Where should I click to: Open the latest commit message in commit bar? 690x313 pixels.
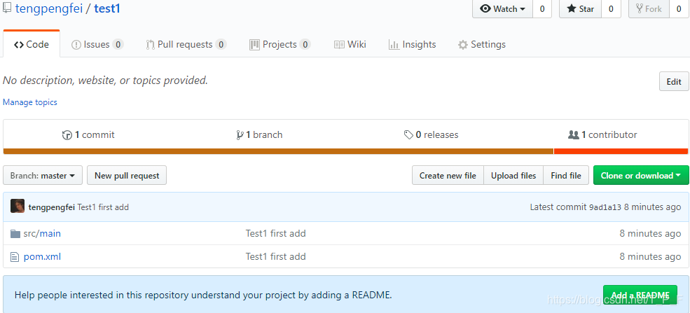pos(103,207)
